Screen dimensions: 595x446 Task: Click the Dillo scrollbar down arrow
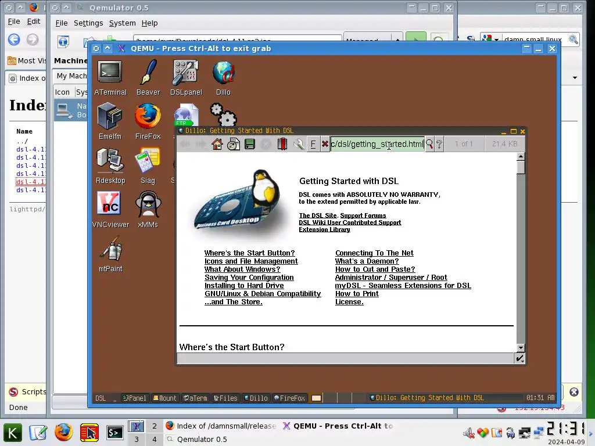[x=521, y=348]
